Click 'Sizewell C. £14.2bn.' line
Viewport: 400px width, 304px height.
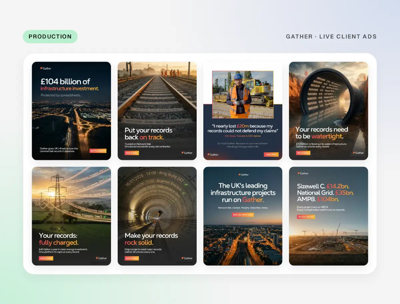(x=323, y=186)
